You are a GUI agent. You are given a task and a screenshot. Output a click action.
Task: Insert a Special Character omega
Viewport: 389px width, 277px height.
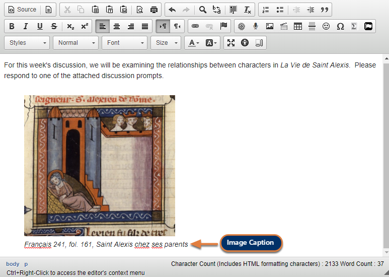click(340, 26)
